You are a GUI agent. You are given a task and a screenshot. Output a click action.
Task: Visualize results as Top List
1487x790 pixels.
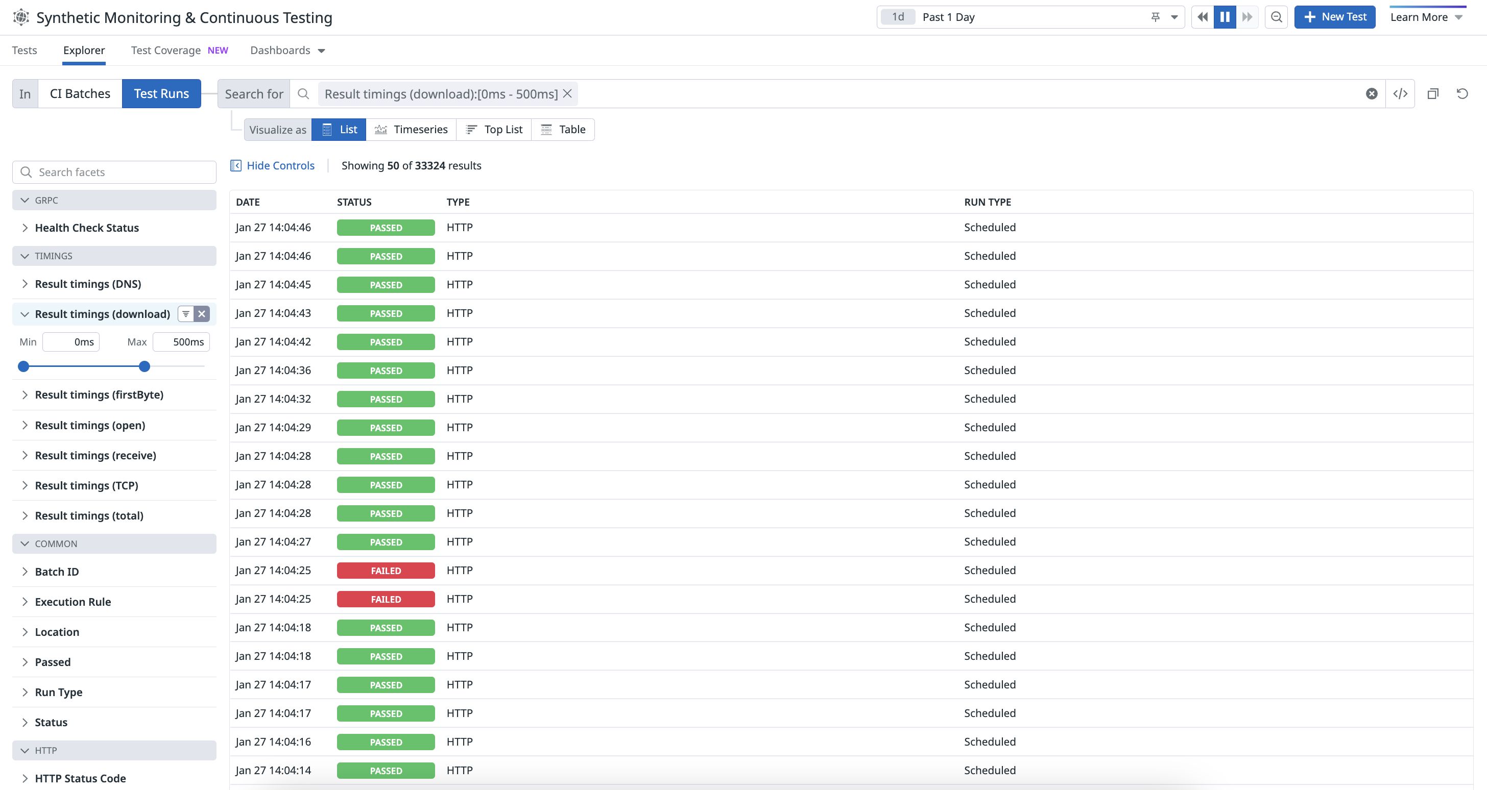pos(494,129)
